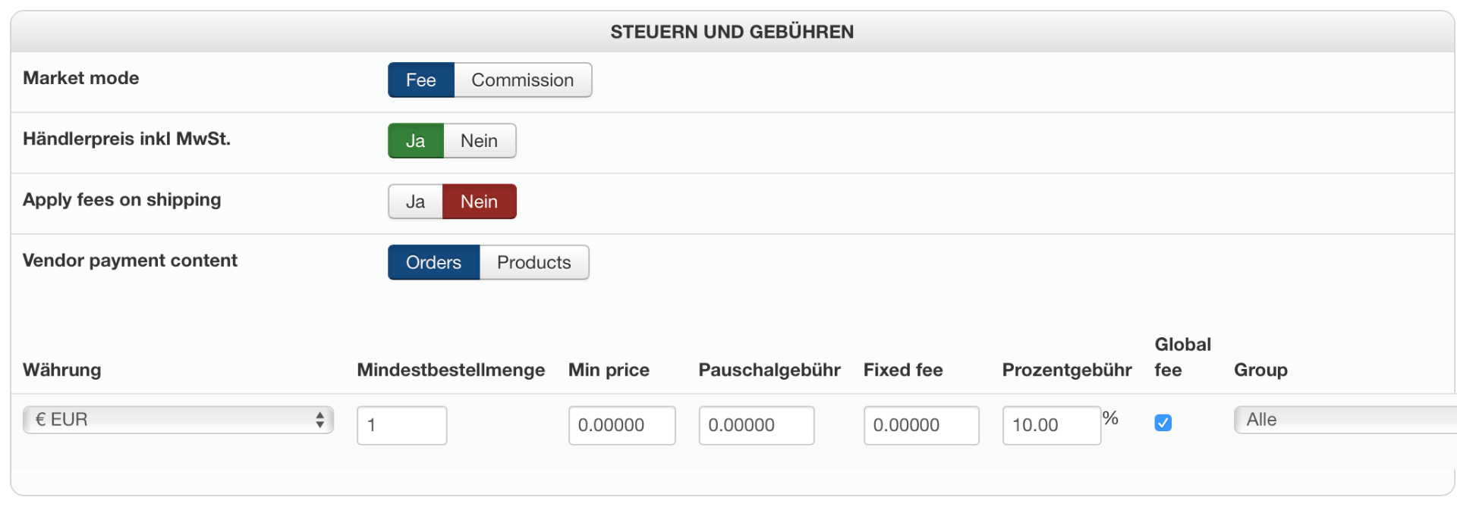Switch market mode to Commission
1457x516 pixels.
point(522,80)
